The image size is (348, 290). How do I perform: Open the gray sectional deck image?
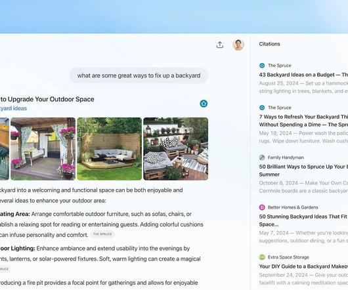pyautogui.click(x=110, y=149)
